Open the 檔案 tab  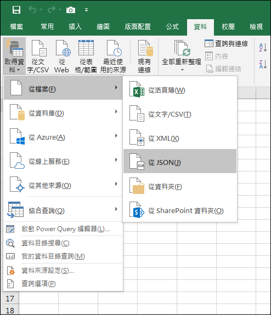(x=16, y=27)
